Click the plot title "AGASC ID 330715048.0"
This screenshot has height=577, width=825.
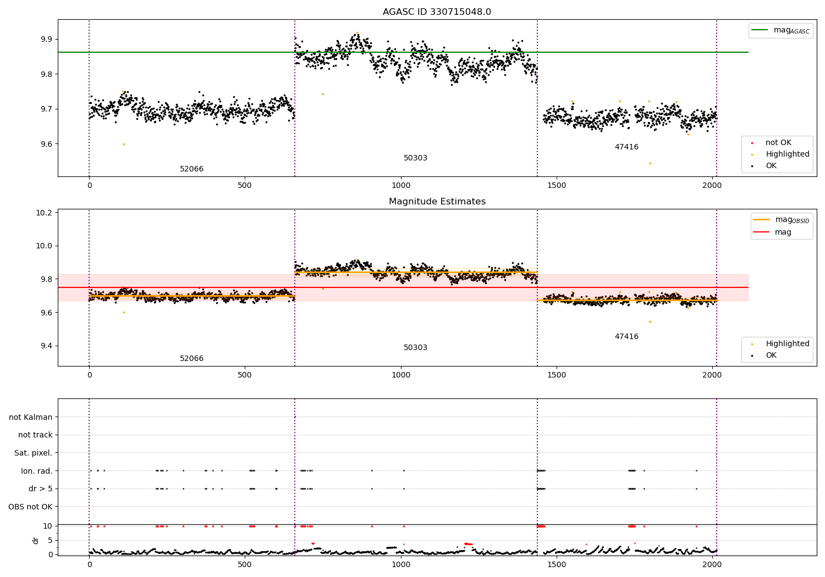pyautogui.click(x=437, y=12)
